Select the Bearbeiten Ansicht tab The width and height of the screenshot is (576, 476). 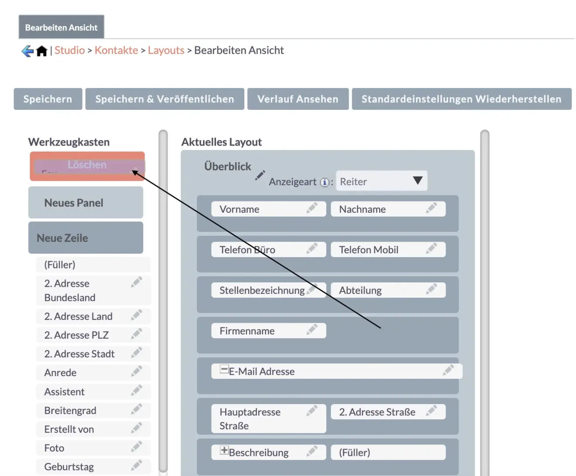(x=61, y=27)
